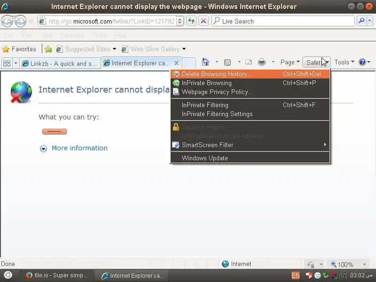The height and width of the screenshot is (282, 376).
Task: Open the View menu
Action: coord(46,36)
